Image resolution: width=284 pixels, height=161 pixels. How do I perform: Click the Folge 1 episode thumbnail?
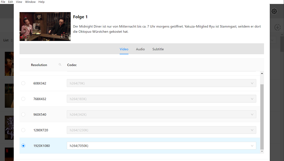[x=45, y=26]
